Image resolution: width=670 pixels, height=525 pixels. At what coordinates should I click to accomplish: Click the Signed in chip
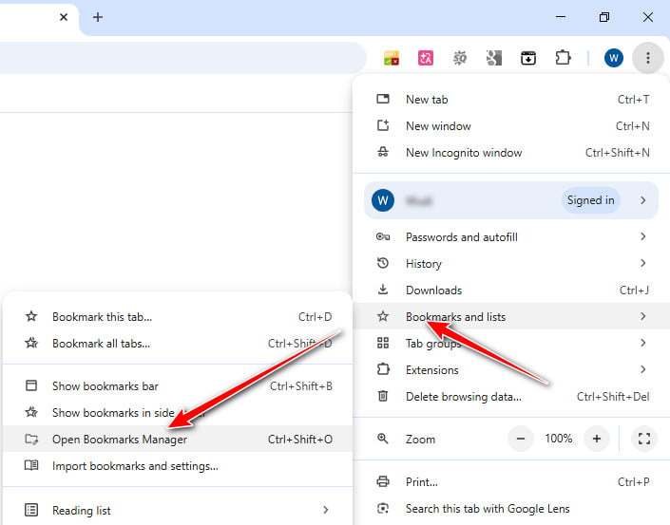tap(590, 200)
